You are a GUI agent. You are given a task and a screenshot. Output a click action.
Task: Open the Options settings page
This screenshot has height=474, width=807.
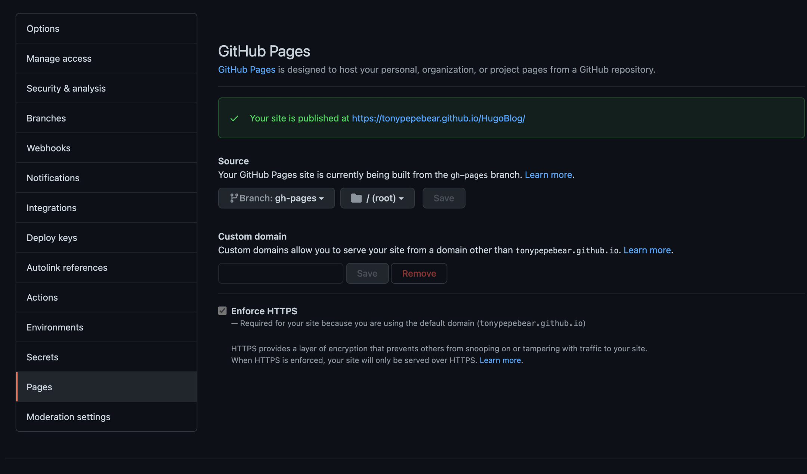click(x=106, y=28)
